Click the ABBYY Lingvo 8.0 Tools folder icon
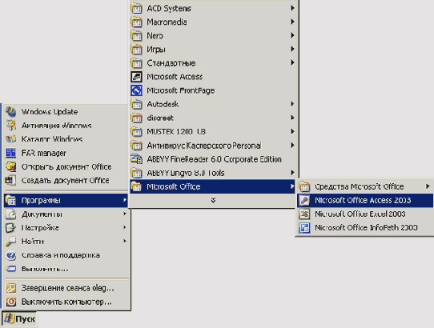Screen dimensions: 434x328 coord(136,173)
